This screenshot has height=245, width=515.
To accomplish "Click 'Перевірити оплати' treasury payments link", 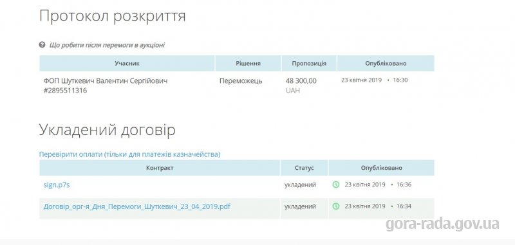I will (x=130, y=154).
